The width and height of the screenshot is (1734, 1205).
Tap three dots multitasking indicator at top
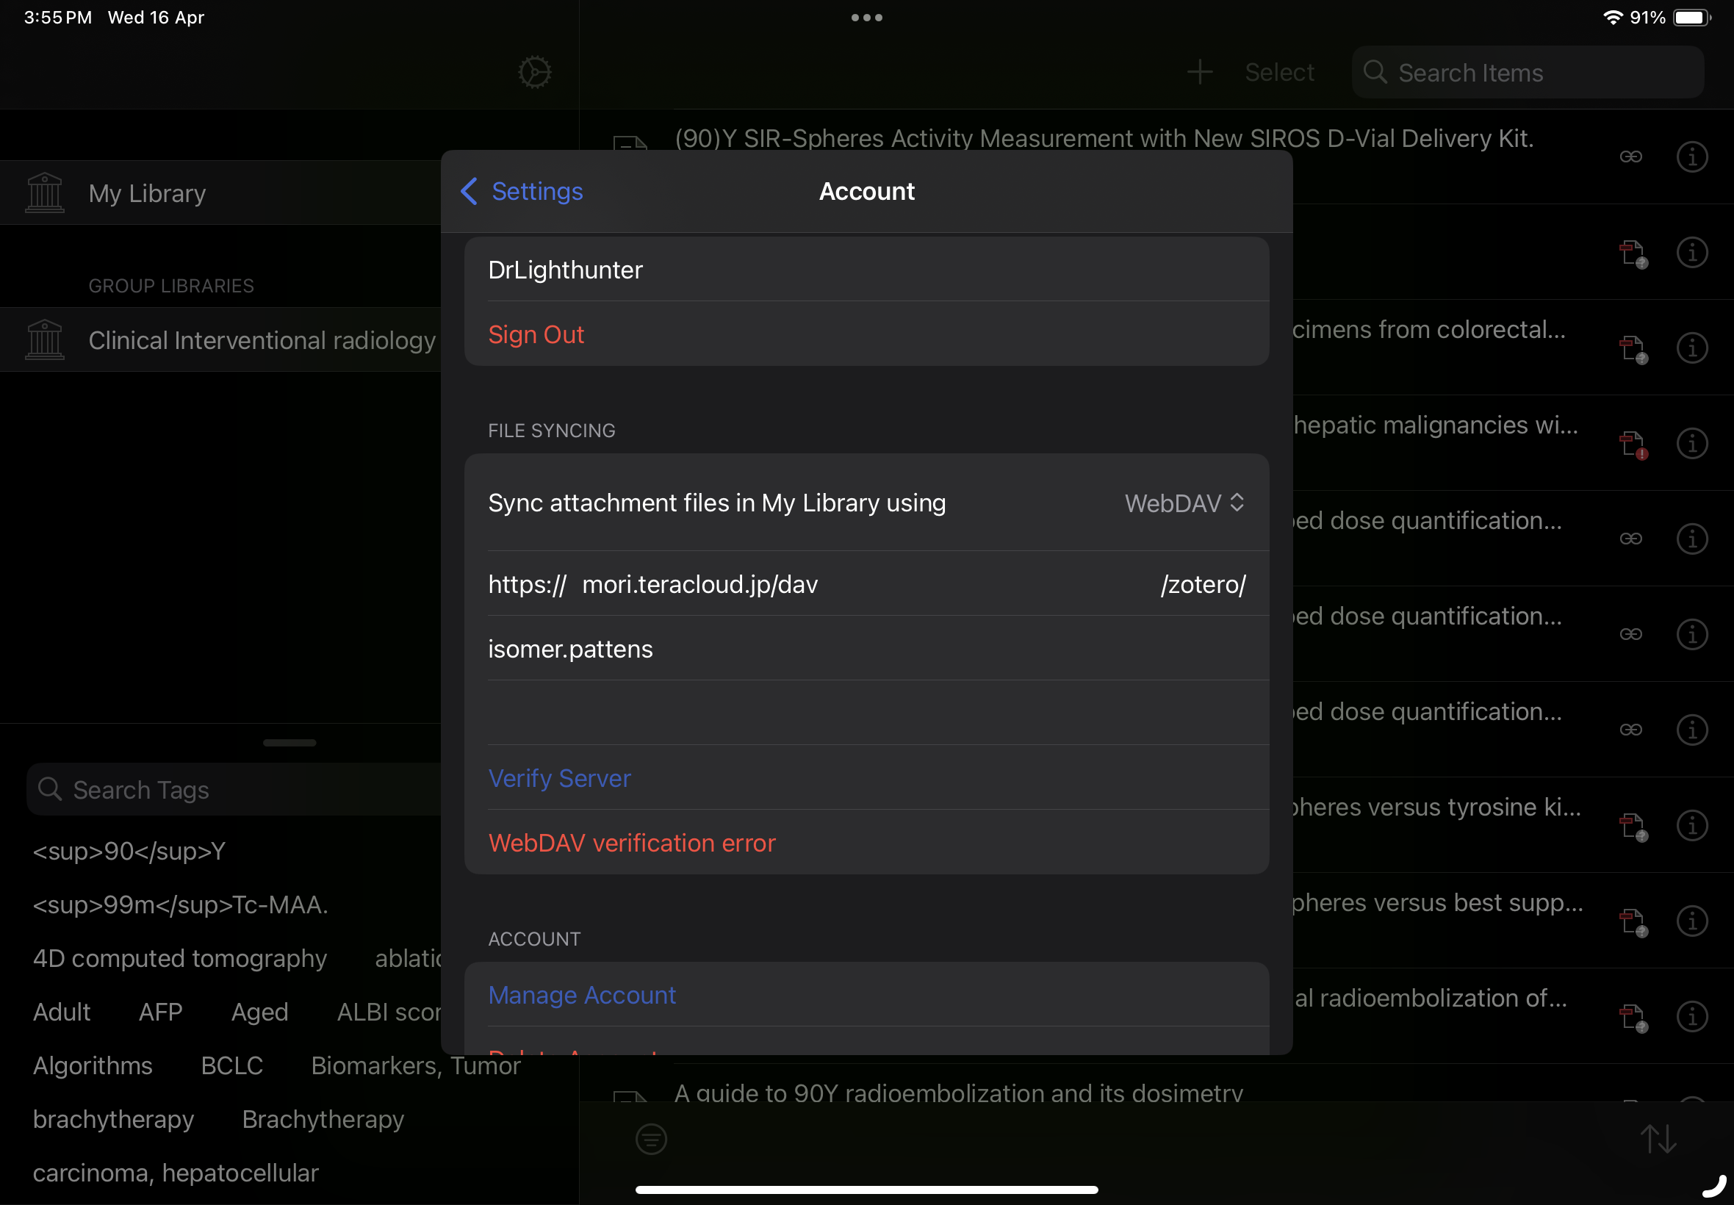(x=866, y=18)
